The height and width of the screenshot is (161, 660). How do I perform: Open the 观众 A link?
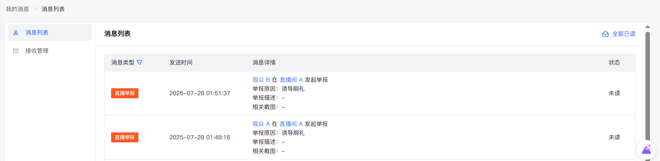pos(261,124)
